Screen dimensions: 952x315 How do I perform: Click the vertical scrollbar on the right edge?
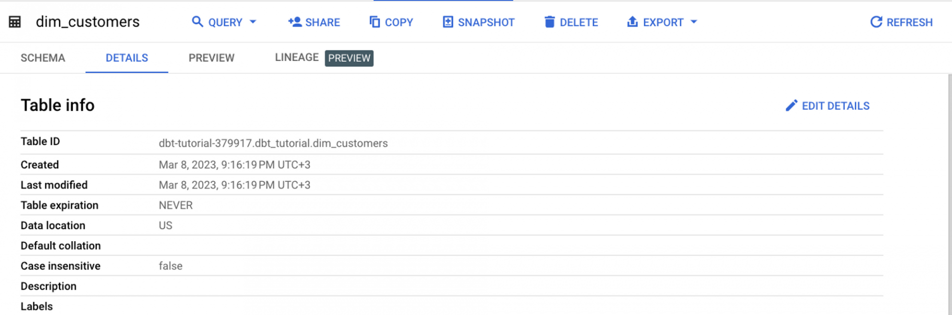(949, 193)
